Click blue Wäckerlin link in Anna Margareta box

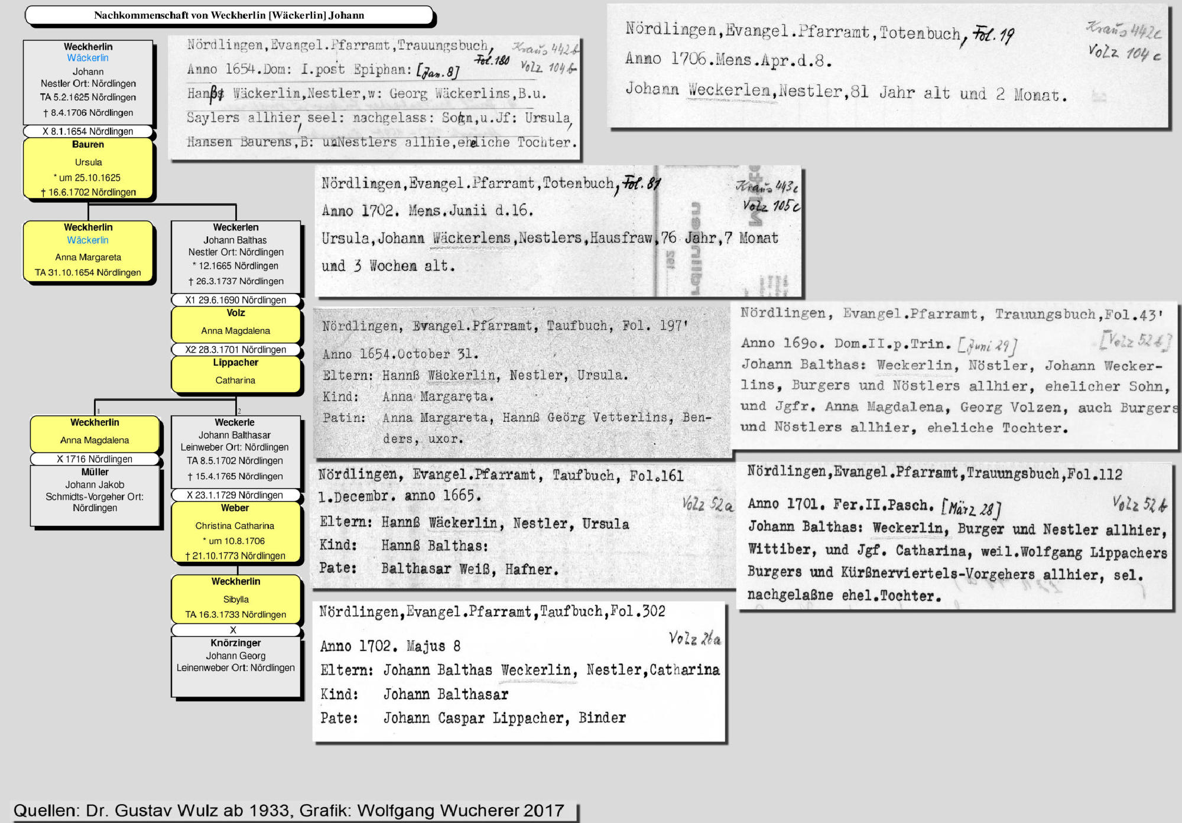pos(87,240)
